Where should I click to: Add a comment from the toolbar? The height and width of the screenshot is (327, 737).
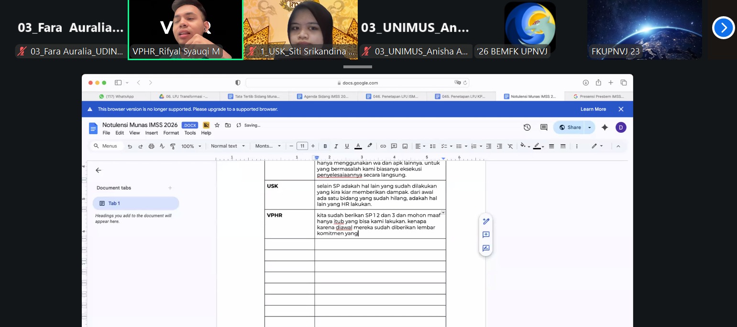point(394,146)
